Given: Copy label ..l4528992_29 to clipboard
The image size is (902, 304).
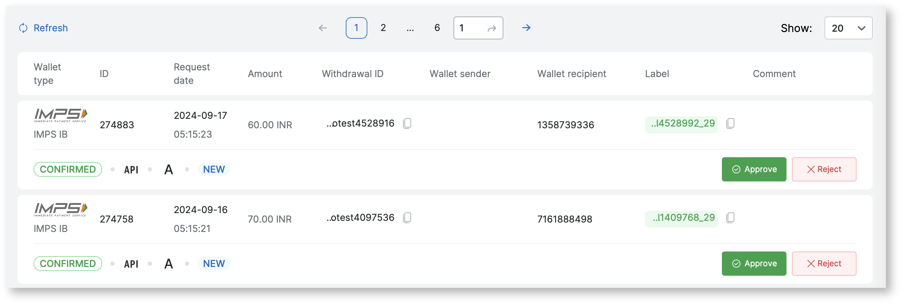Looking at the screenshot, I should tap(730, 123).
